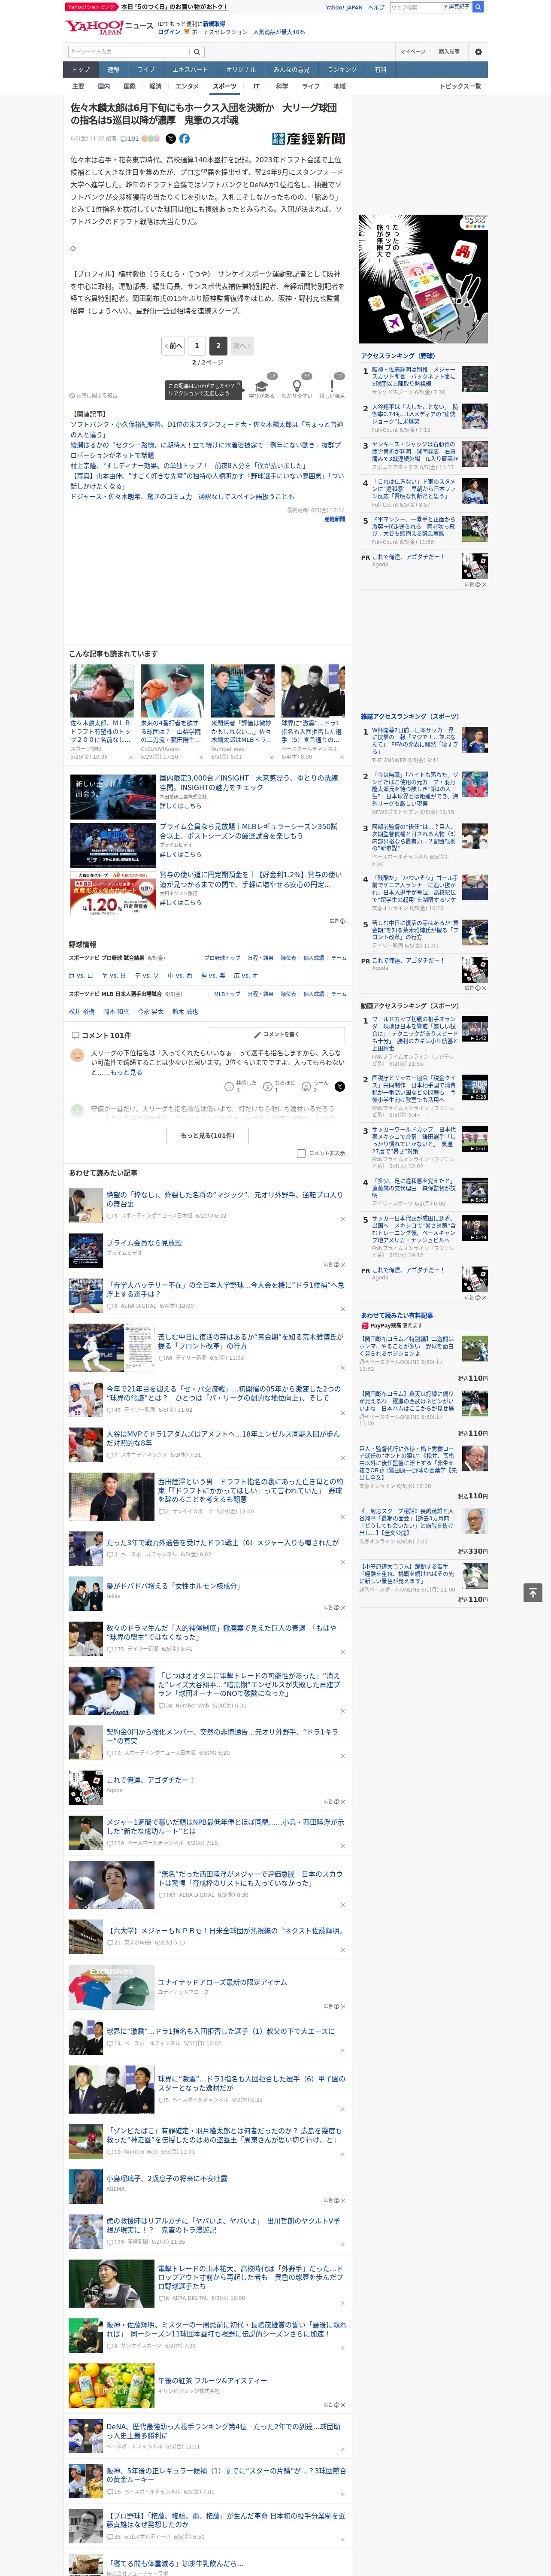Open 松井 裕樹 MLB player link
The width and height of the screenshot is (551, 2576).
click(x=81, y=1011)
